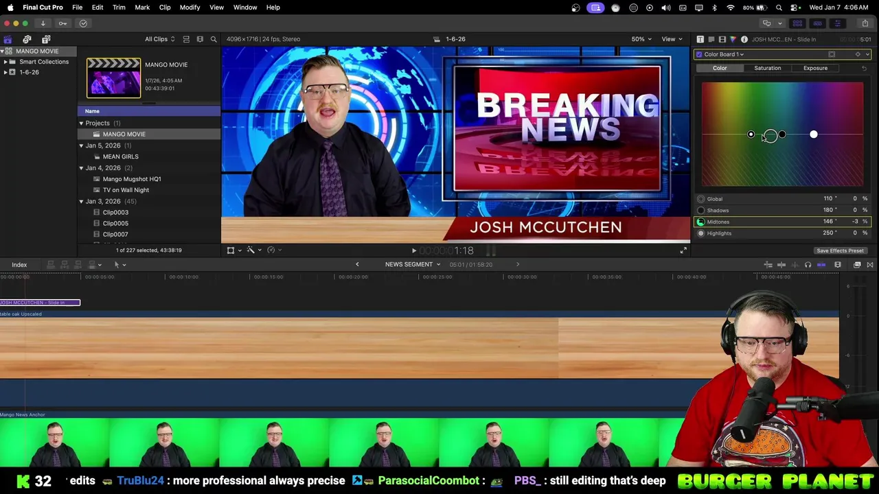Add a keyframe on Color Board 1
Image resolution: width=879 pixels, height=494 pixels.
pos(858,54)
